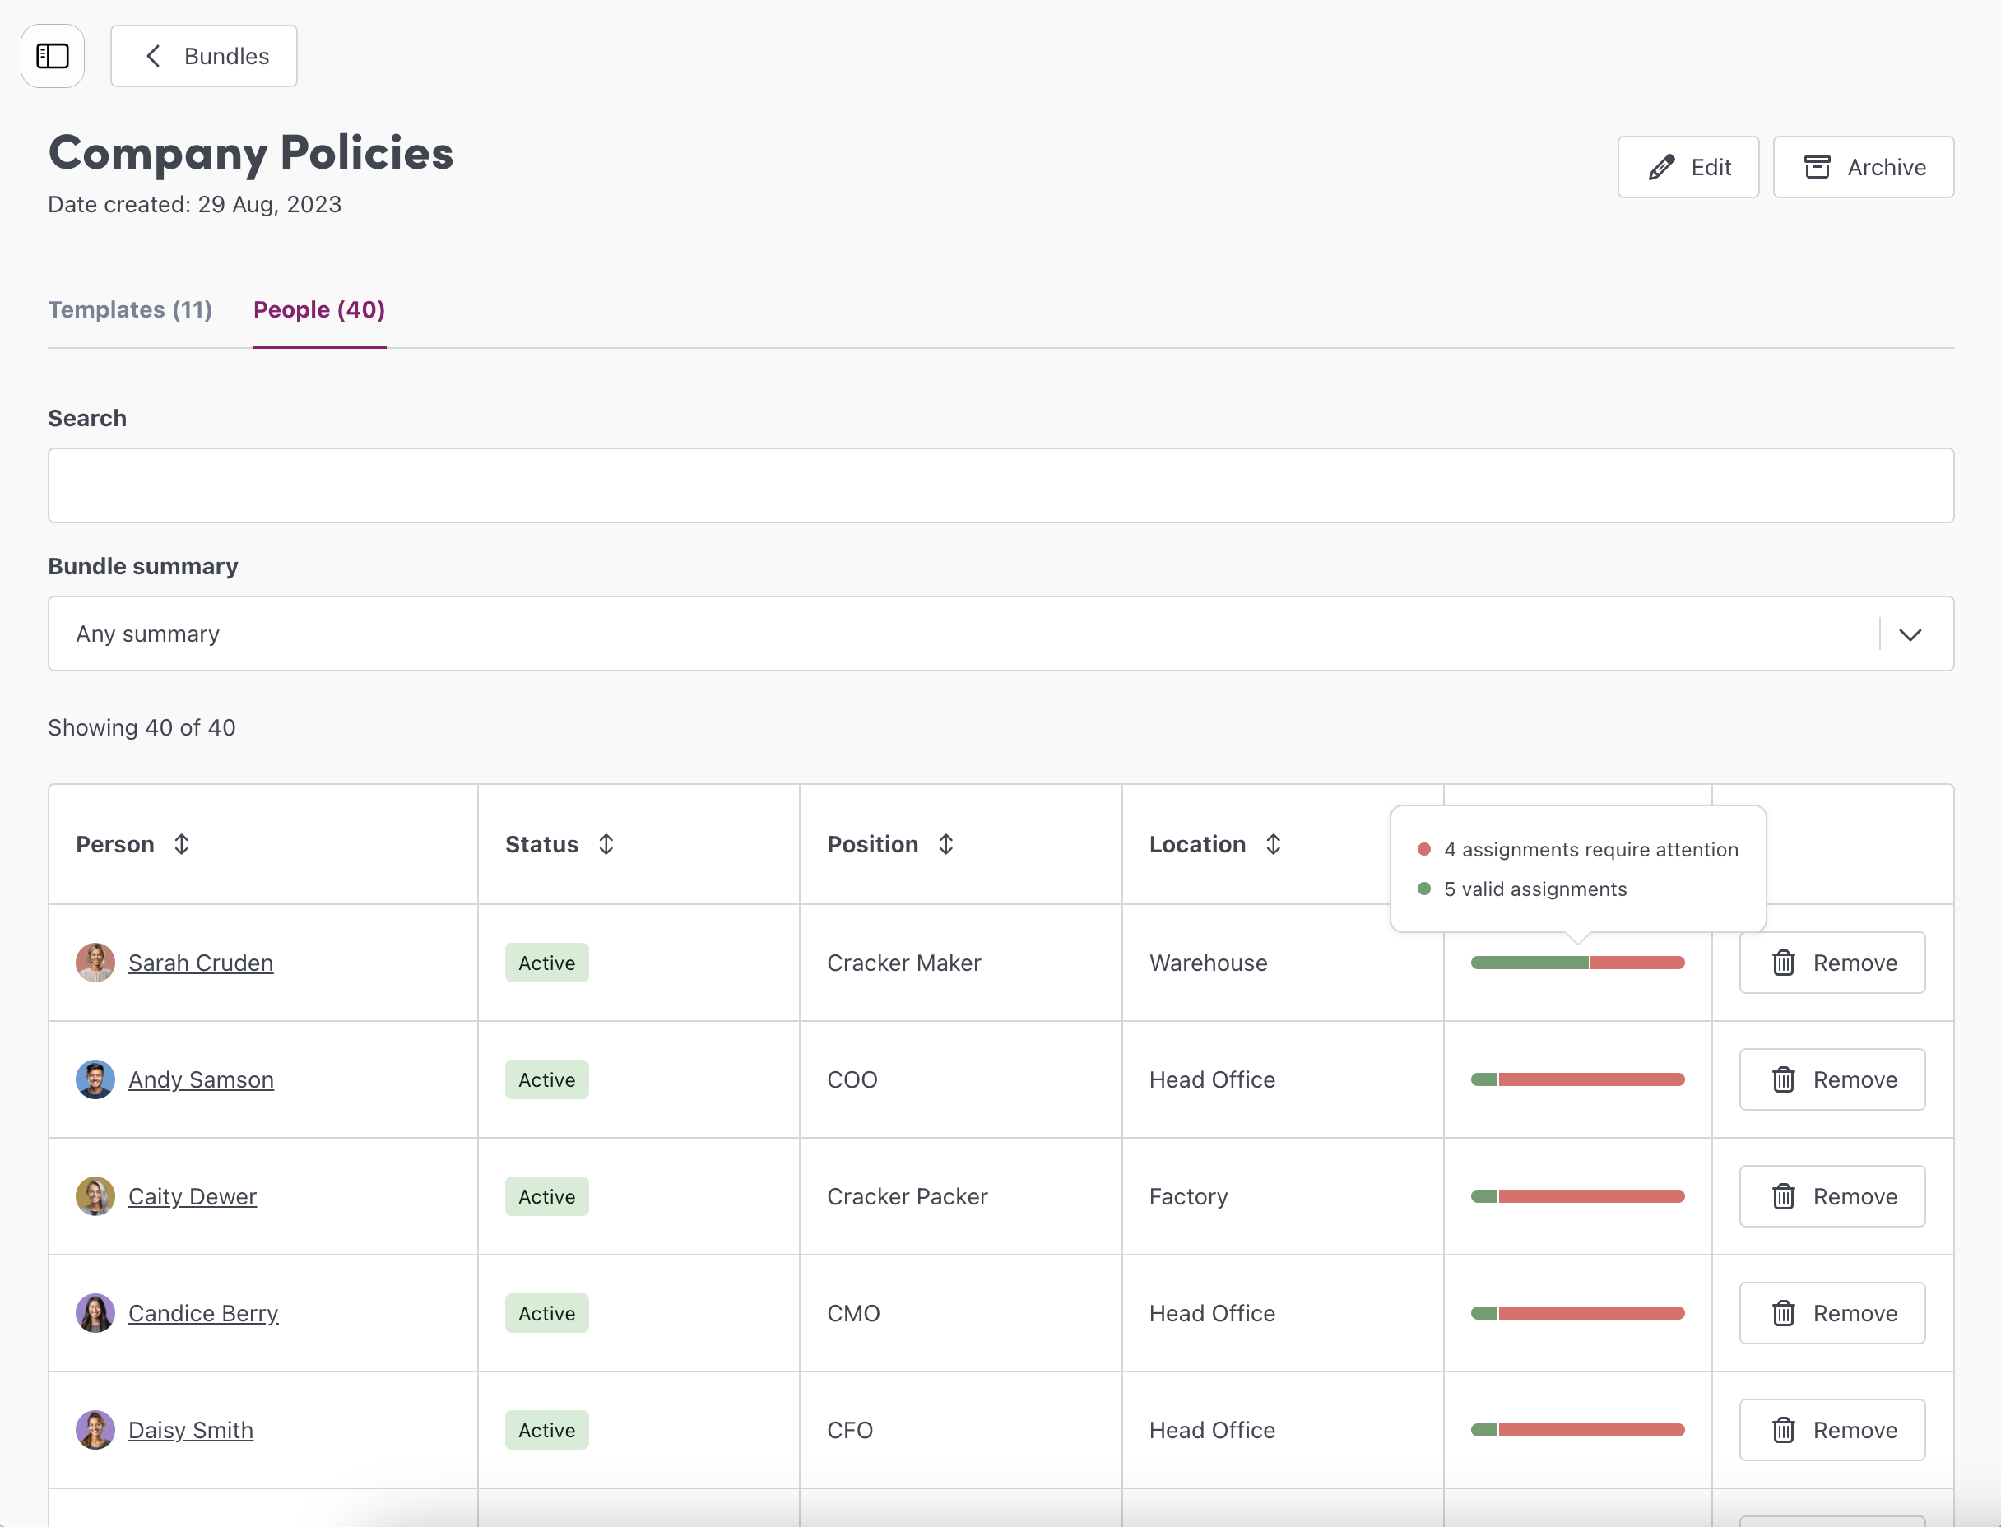Screen dimensions: 2001x1527
Task: Remove Candice Berry from the bundle
Action: pos(1832,1313)
